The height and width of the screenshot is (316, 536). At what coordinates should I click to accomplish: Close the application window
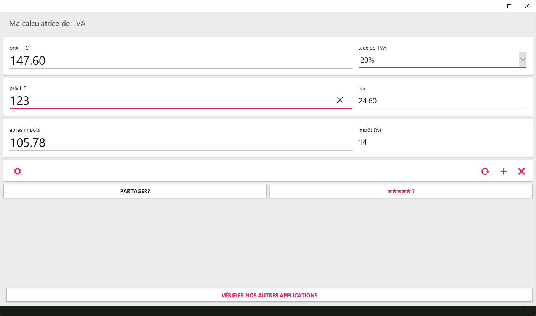527,6
